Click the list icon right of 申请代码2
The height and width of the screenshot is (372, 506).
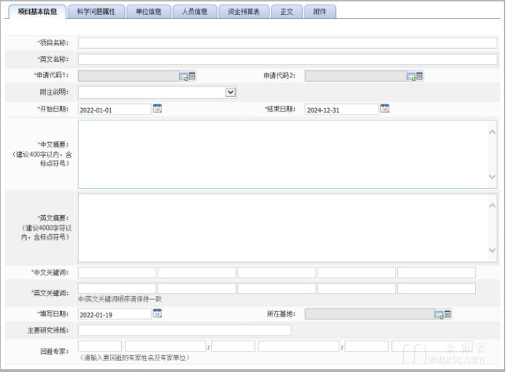(x=419, y=75)
